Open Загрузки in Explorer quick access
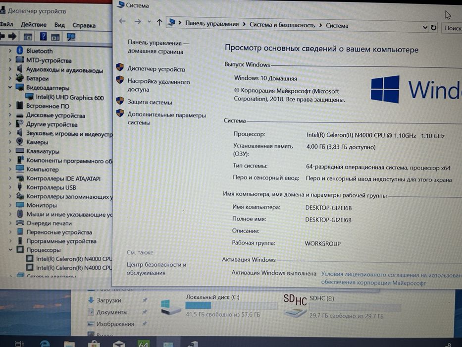The height and width of the screenshot is (347, 462). [109, 300]
